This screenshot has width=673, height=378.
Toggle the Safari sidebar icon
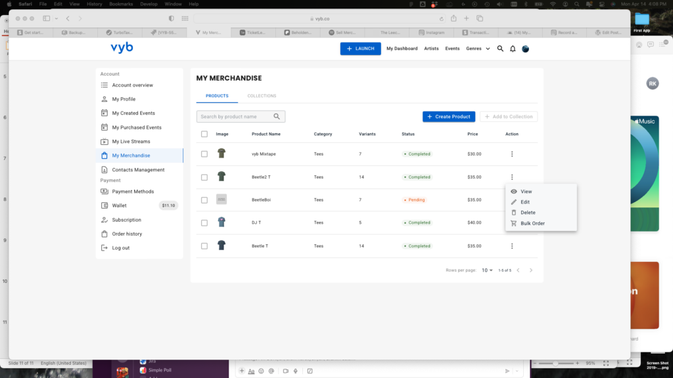click(x=47, y=18)
